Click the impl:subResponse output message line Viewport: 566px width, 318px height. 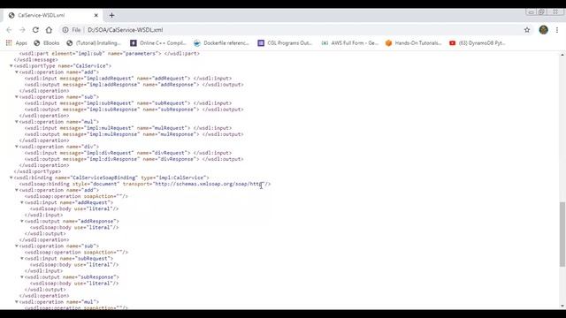click(x=134, y=110)
